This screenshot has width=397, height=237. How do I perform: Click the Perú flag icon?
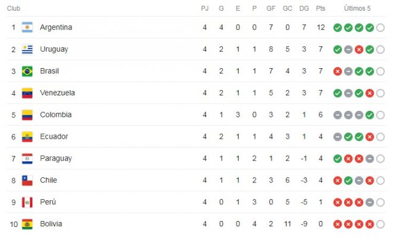(x=27, y=202)
